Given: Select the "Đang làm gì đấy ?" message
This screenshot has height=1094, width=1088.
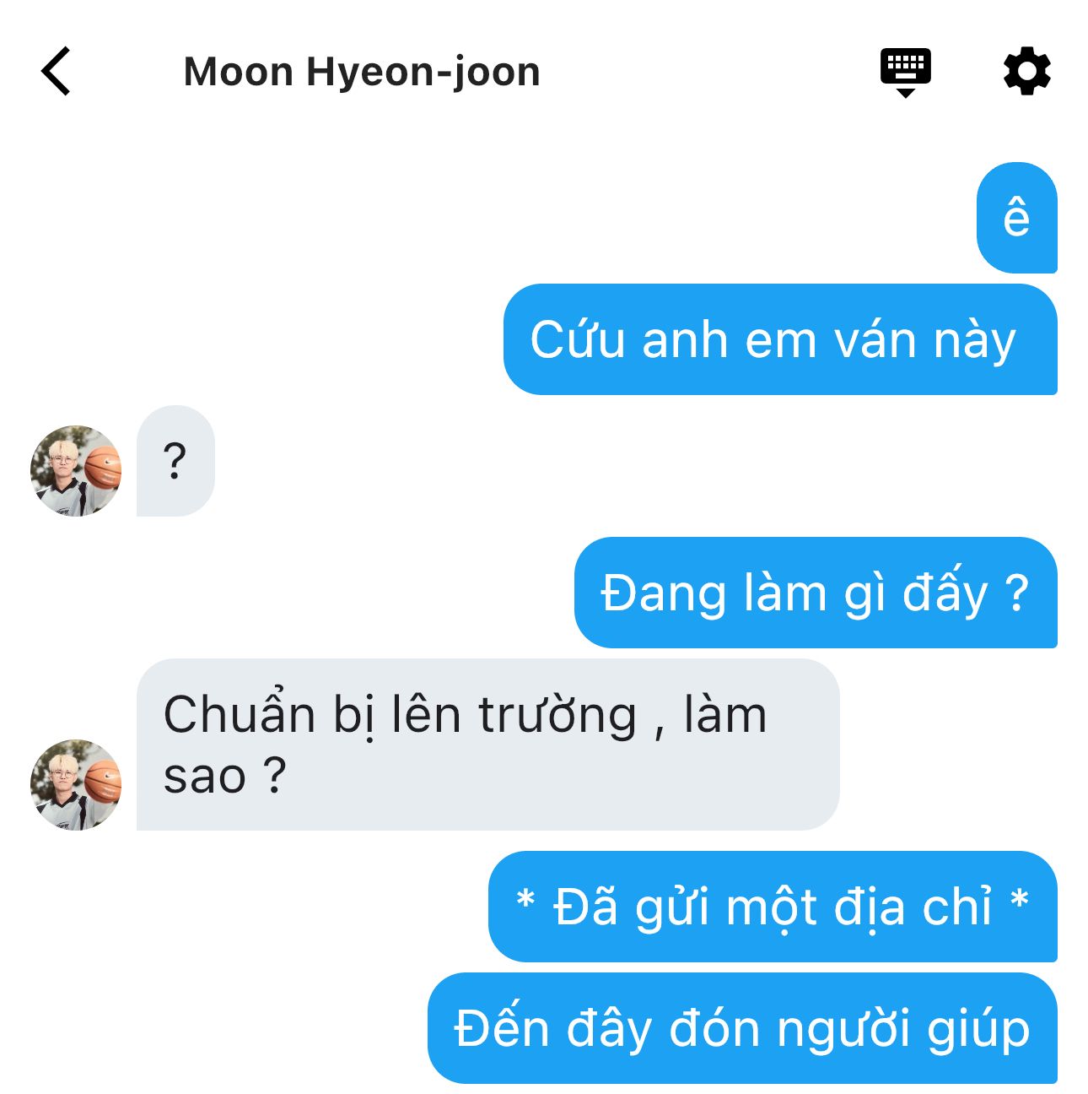Looking at the screenshot, I should coord(816,593).
